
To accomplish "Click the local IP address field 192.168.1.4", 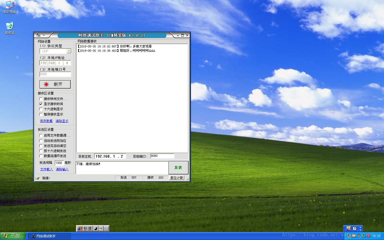I will pos(55,63).
